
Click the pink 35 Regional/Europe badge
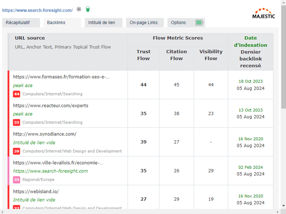(x=17, y=179)
